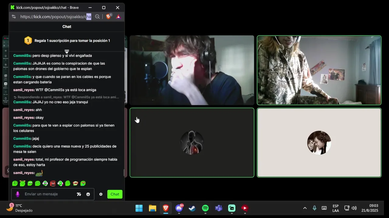The image size is (389, 218).
Task: Click 'Regala 1 suscripción para tomar la posición 1'
Action: (x=72, y=41)
